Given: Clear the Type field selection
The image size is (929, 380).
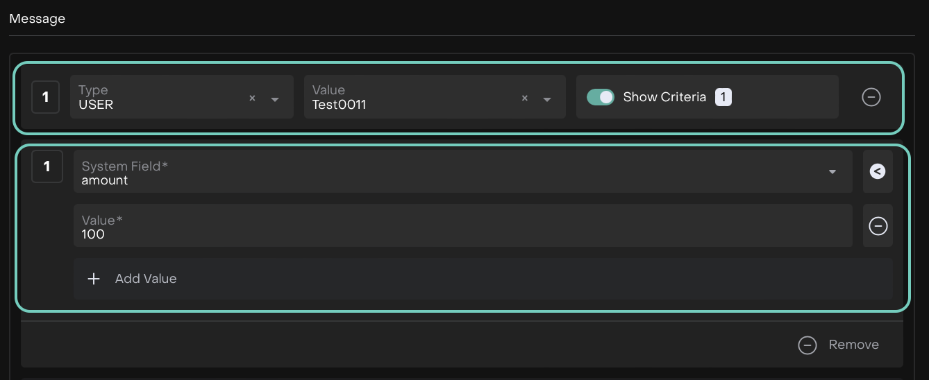Looking at the screenshot, I should coord(252,98).
